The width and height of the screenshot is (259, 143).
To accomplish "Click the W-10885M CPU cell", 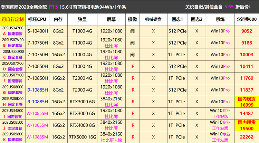I will point(37,137).
